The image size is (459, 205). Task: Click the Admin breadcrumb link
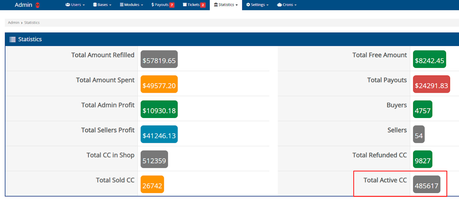(x=13, y=23)
